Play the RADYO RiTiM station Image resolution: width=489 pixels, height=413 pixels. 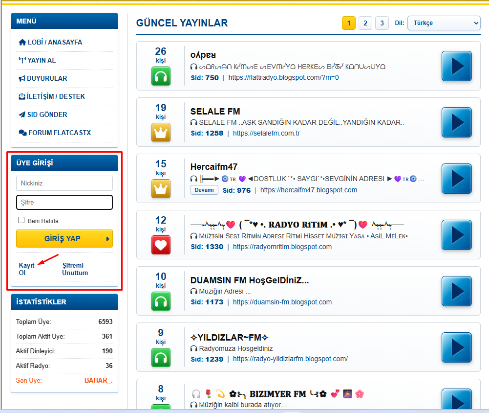point(457,234)
